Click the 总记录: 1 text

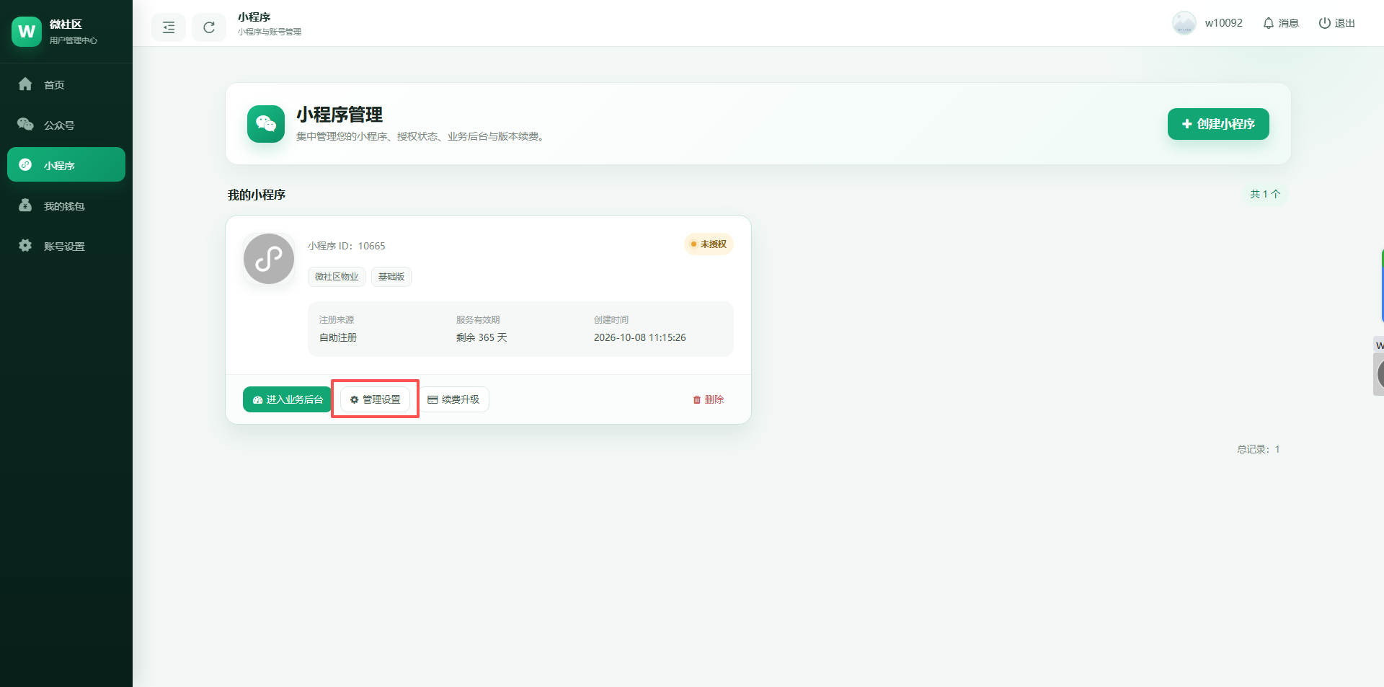[x=1259, y=449]
